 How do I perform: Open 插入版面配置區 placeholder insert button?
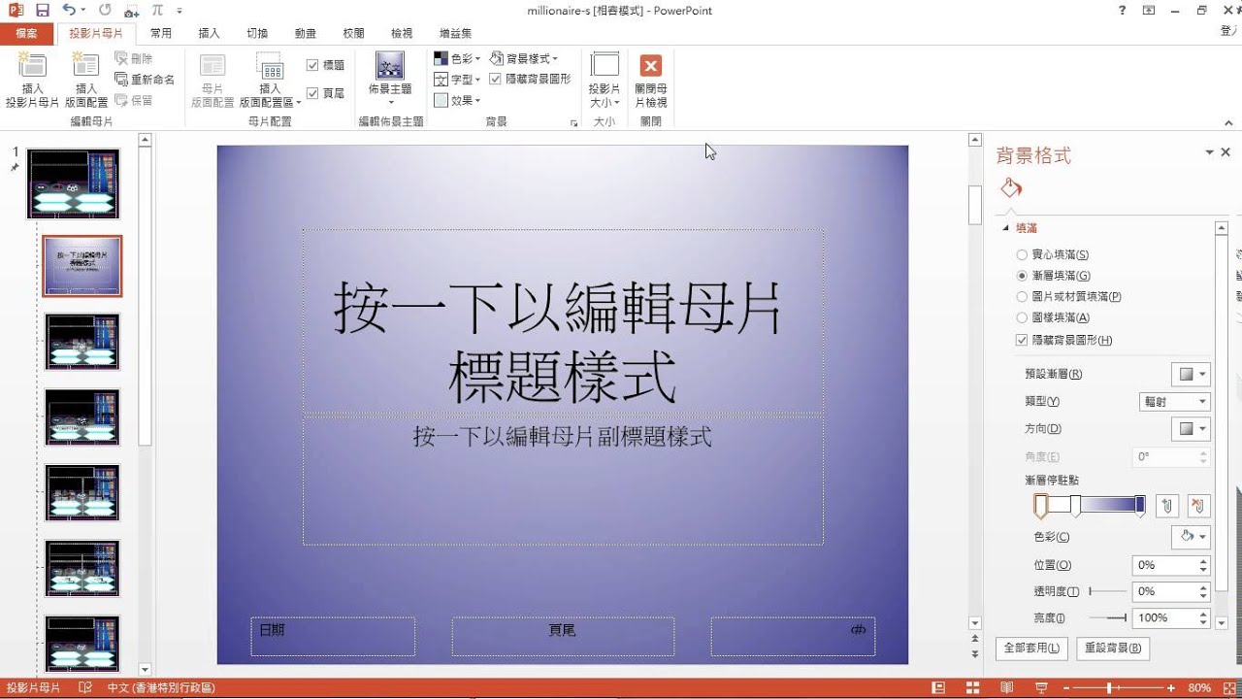(270, 82)
